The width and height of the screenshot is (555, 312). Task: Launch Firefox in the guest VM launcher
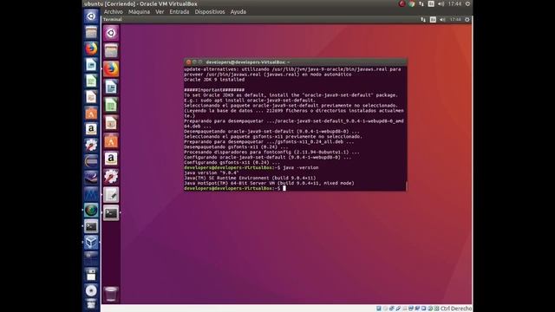pos(111,69)
